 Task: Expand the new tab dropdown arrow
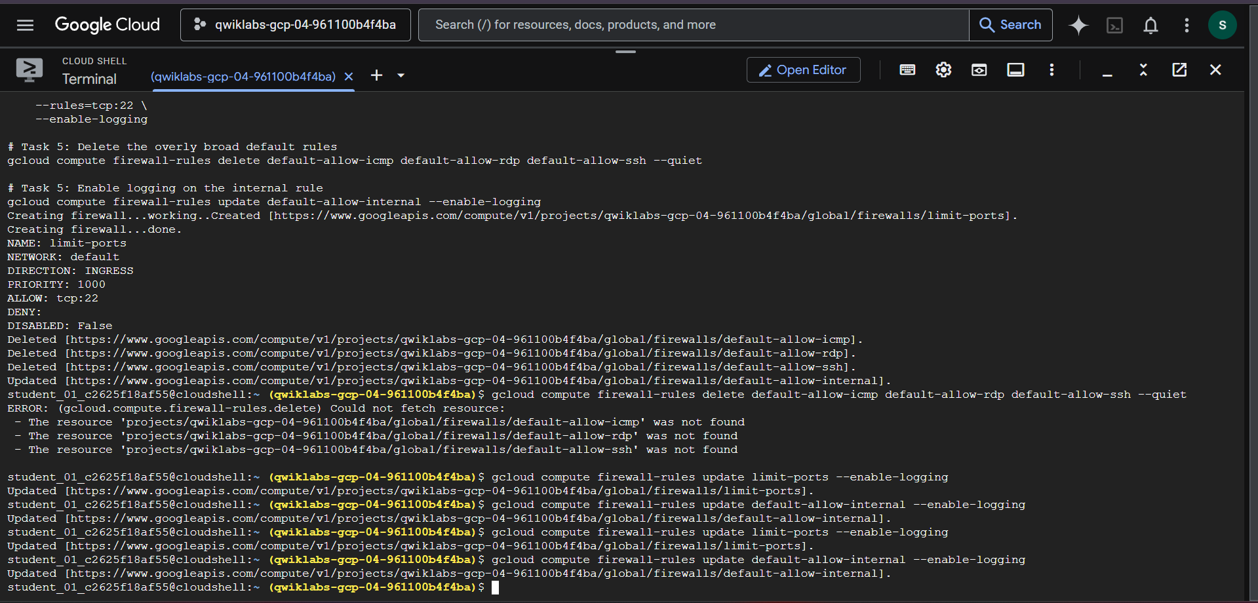(401, 75)
